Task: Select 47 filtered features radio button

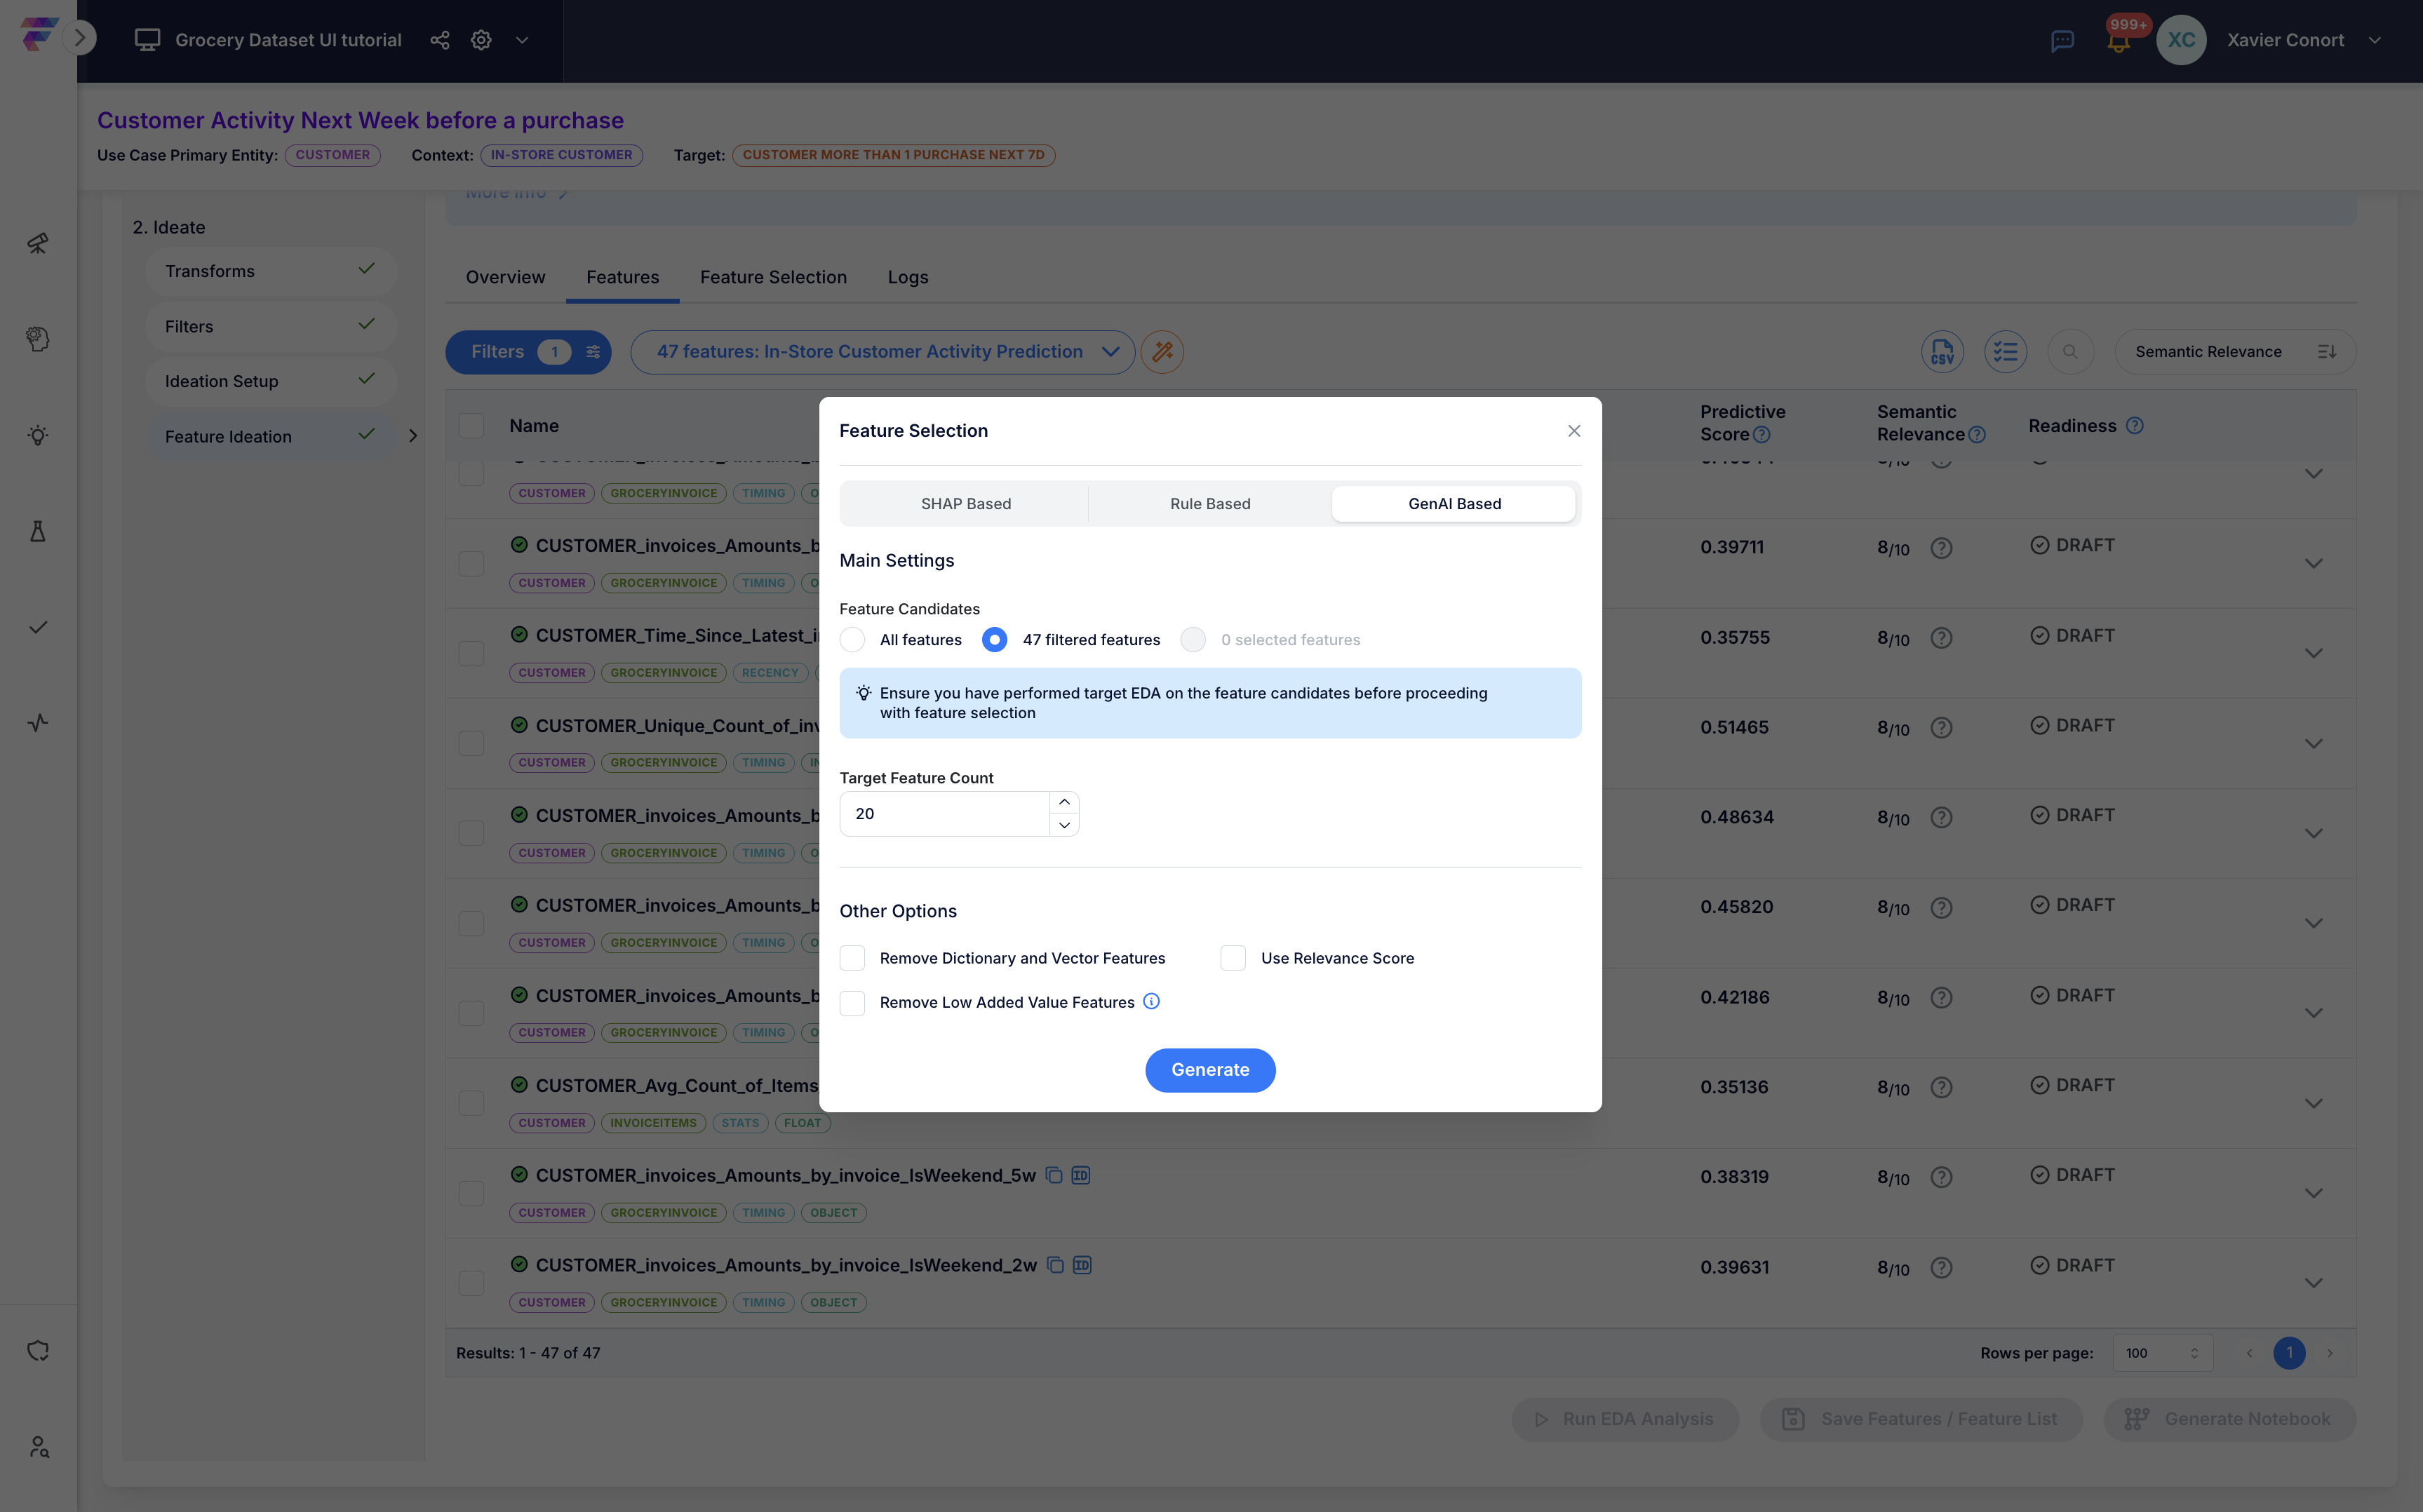Action: click(994, 639)
